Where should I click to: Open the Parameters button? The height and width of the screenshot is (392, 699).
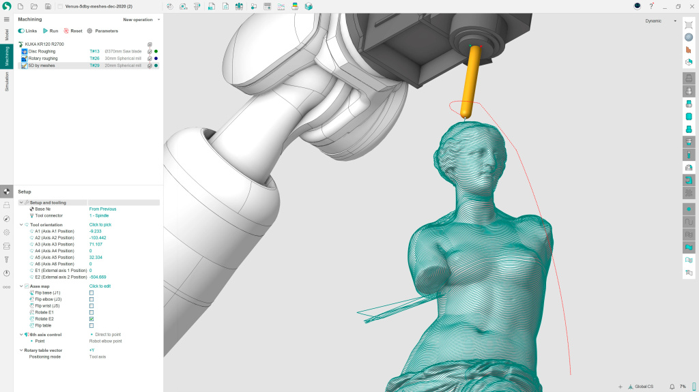102,31
